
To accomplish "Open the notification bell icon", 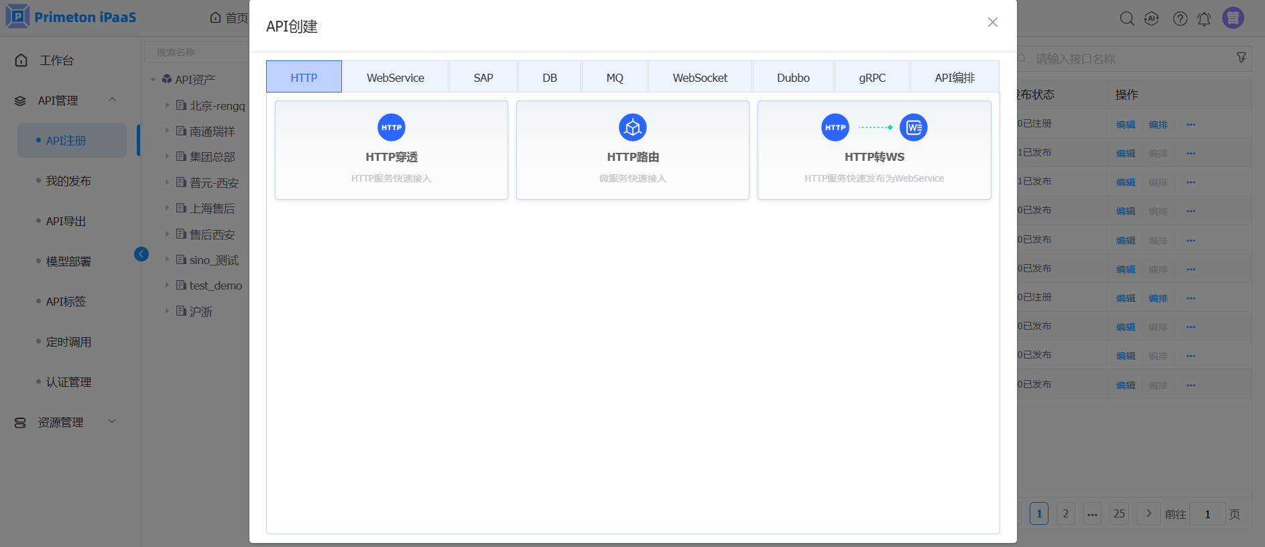I will pos(1204,19).
